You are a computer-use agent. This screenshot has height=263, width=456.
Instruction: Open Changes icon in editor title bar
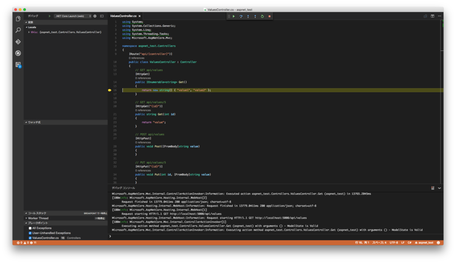(425, 16)
